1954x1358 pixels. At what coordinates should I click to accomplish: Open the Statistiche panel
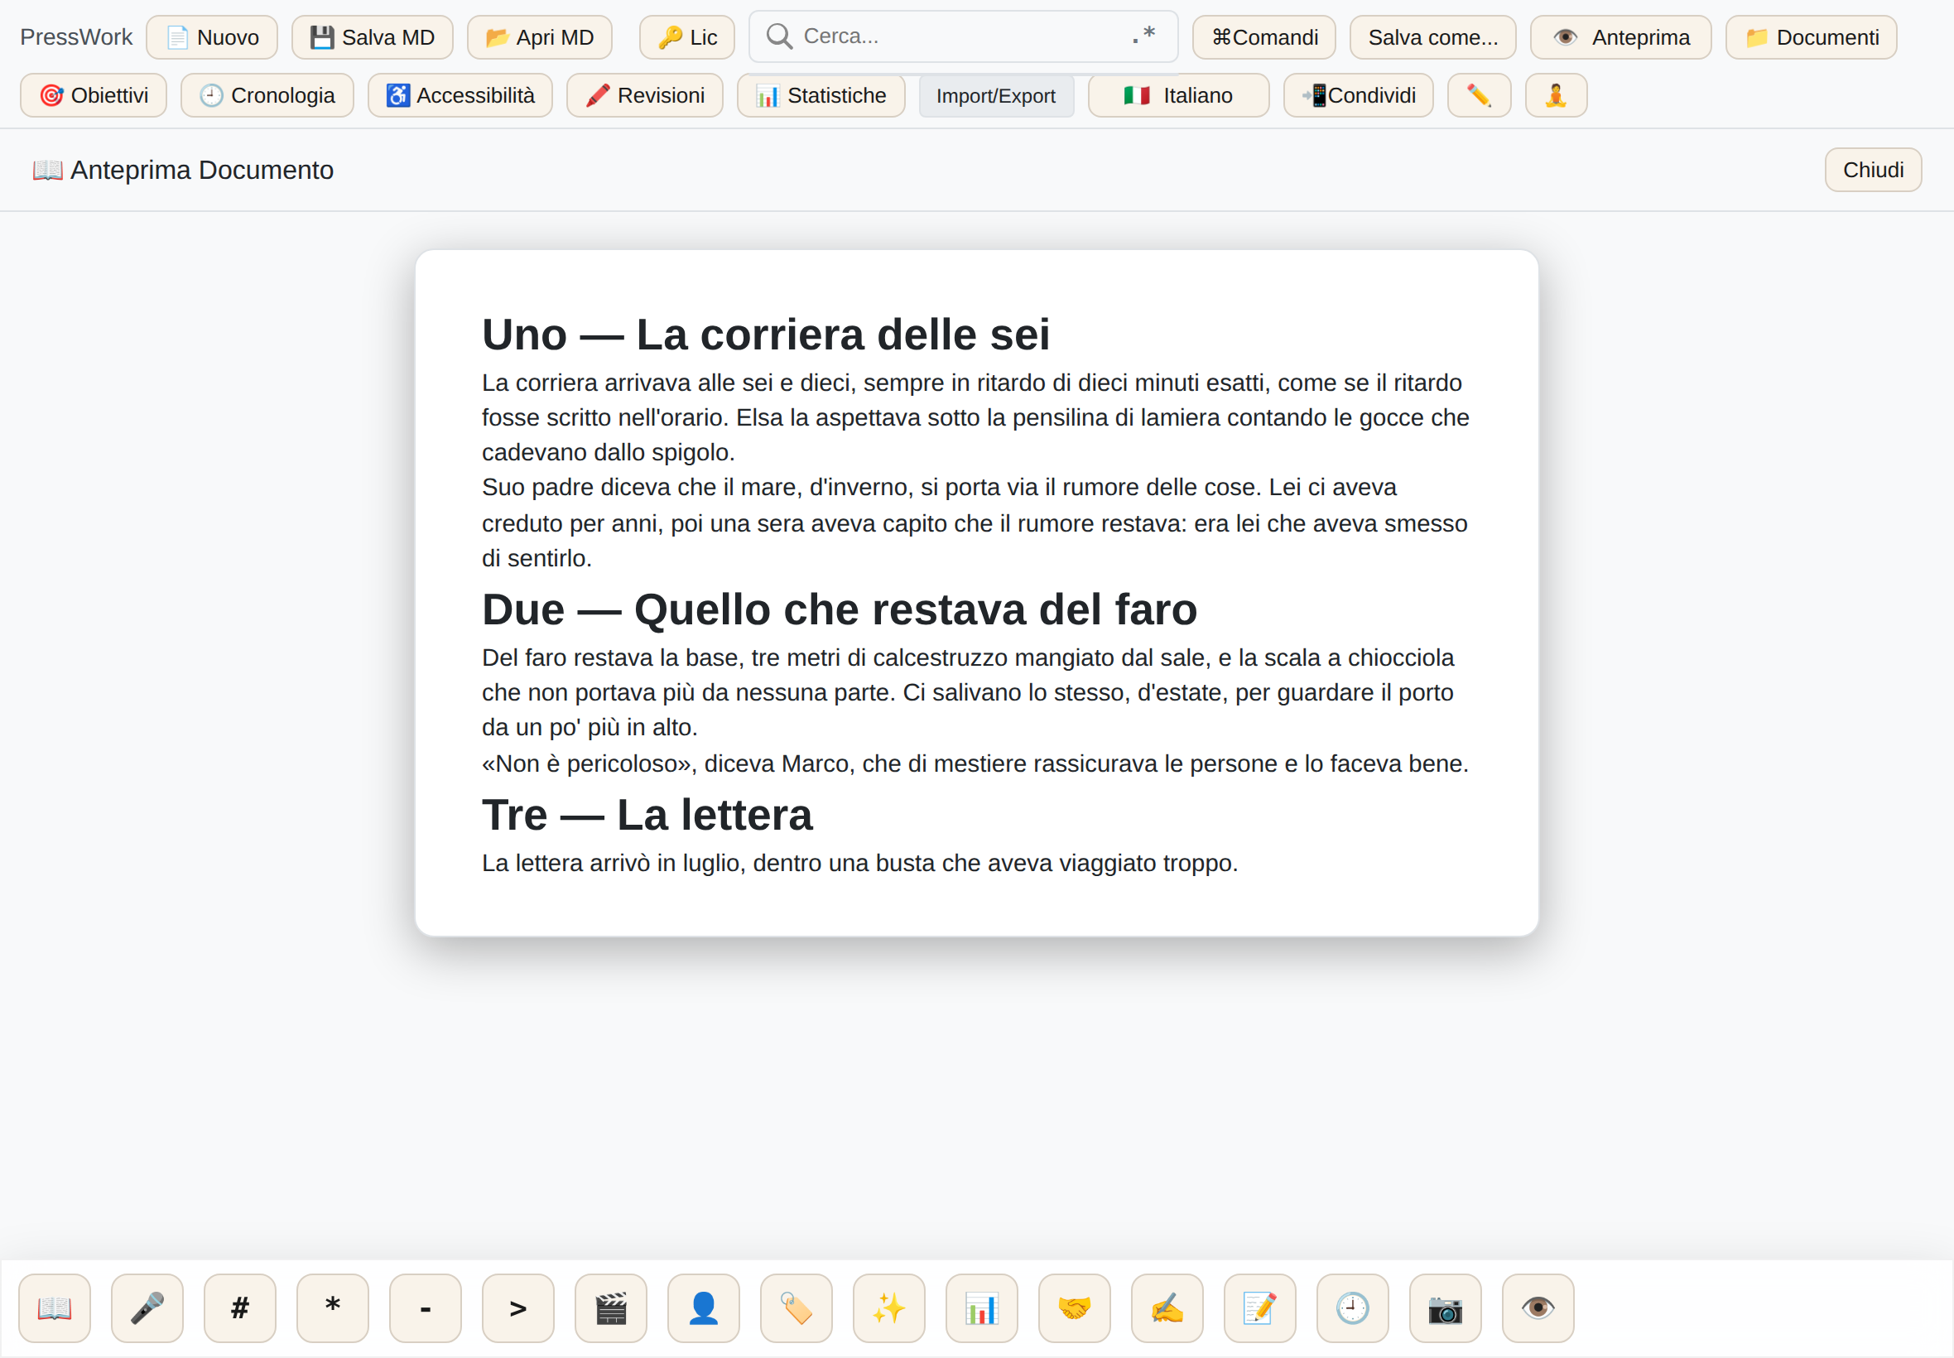click(x=821, y=95)
